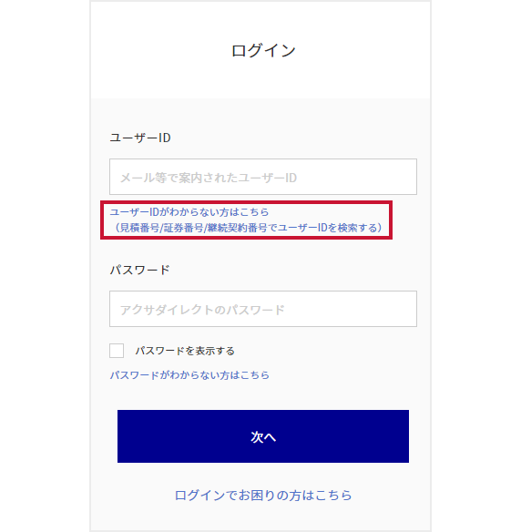
Task: Select the field with placeholder アクサダイレクトのパスワード
Action: click(x=263, y=309)
